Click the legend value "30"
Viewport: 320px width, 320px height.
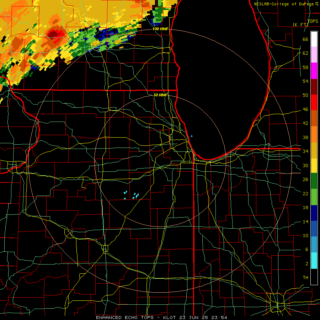coord(305,165)
